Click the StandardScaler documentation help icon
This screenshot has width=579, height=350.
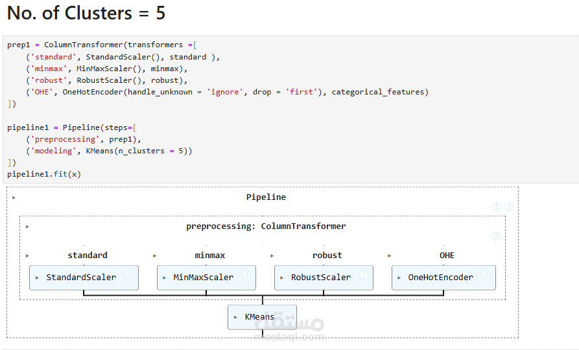[128, 275]
